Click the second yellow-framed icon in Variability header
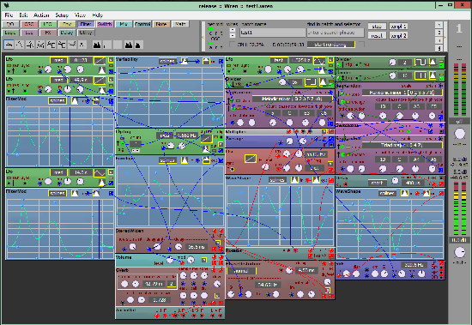This screenshot has height=325, width=472. pyautogui.click(x=206, y=61)
